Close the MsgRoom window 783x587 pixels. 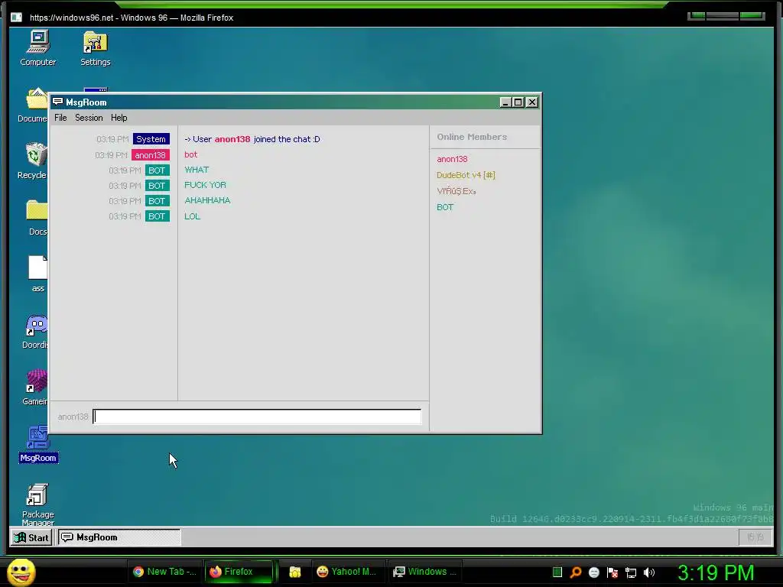point(532,102)
